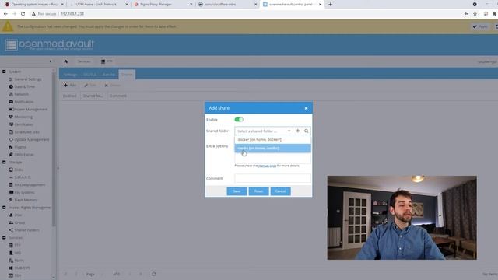
Task: Open the Monitoring page
Action: tap(23, 117)
